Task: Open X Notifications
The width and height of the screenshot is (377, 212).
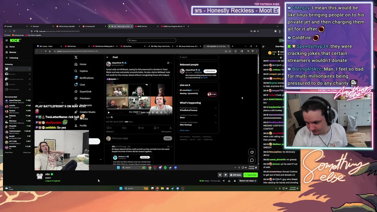Action: pyautogui.click(x=84, y=78)
